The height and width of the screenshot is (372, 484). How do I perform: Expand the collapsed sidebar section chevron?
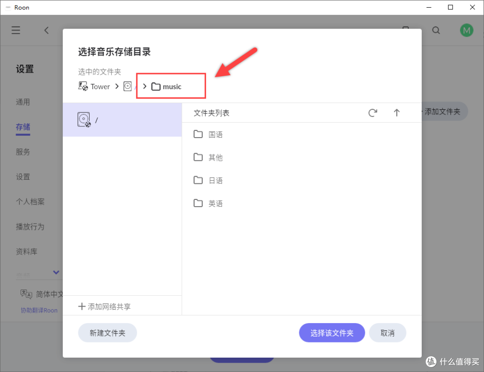pyautogui.click(x=56, y=272)
